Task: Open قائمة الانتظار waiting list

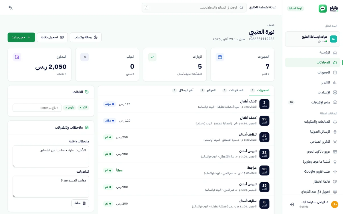Action: pyautogui.click(x=312, y=181)
